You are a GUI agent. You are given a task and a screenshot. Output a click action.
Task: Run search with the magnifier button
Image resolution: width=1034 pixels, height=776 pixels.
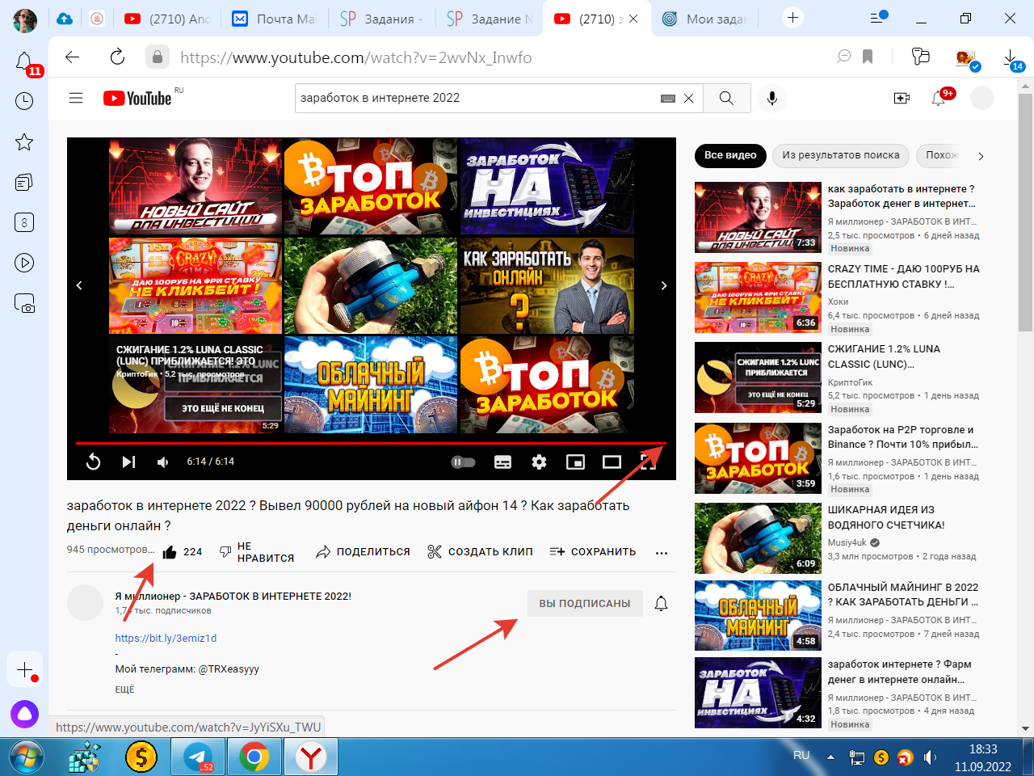pyautogui.click(x=726, y=98)
